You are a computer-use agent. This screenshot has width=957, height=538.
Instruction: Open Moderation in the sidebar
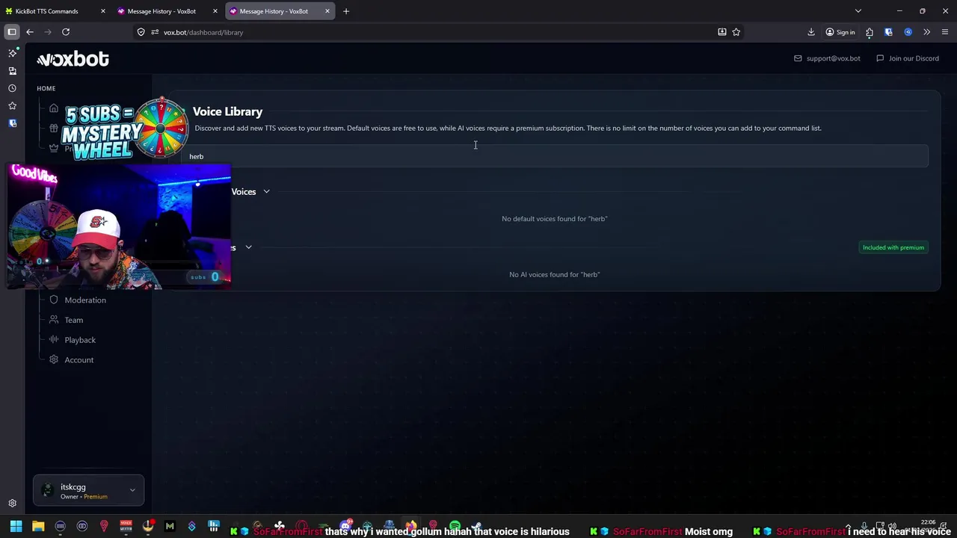85,300
